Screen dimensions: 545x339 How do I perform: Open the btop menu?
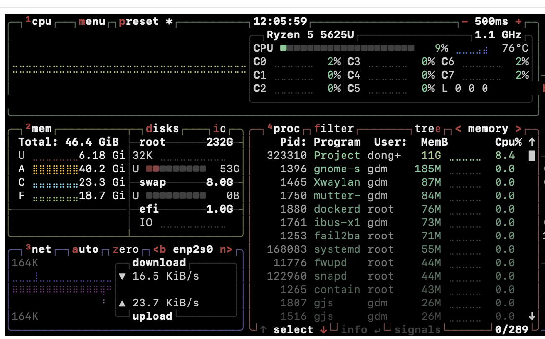tap(92, 22)
